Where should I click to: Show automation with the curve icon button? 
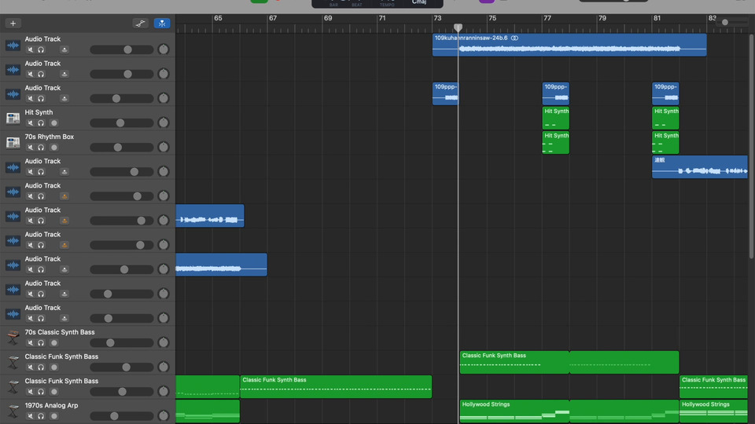[140, 23]
